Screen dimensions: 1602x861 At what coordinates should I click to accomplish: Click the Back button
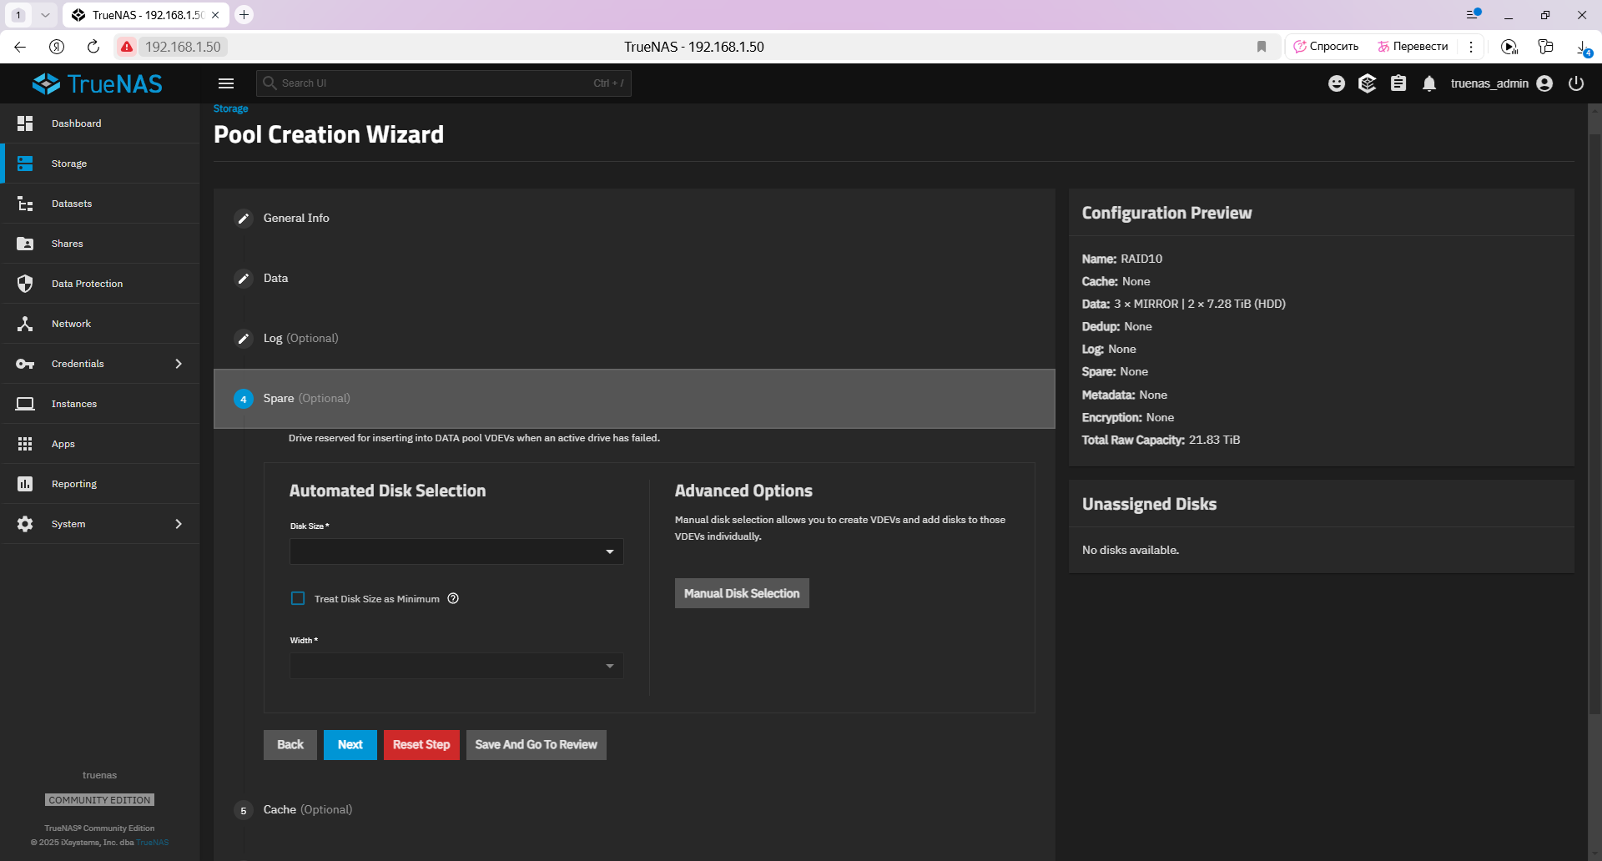click(x=290, y=745)
